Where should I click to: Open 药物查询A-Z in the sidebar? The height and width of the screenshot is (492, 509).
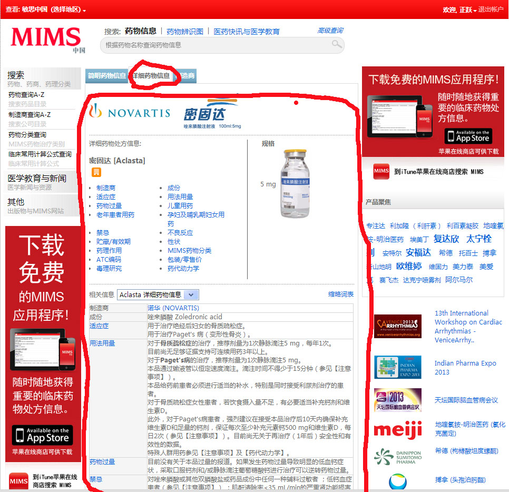pyautogui.click(x=26, y=95)
